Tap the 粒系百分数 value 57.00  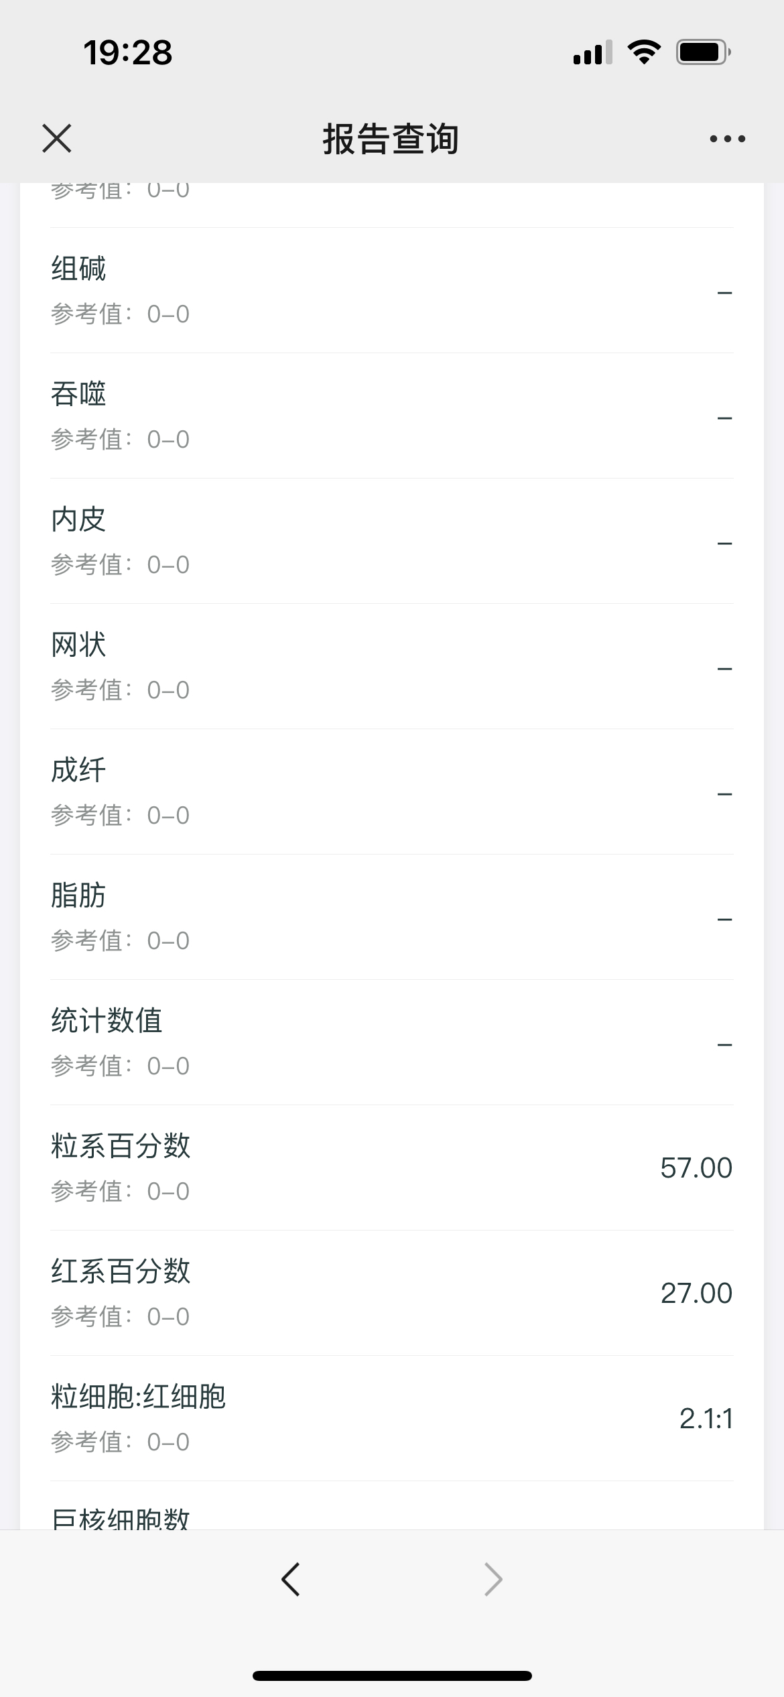(696, 1168)
